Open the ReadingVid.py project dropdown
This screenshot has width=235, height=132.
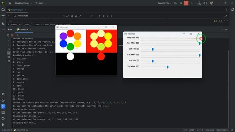click(x=23, y=3)
